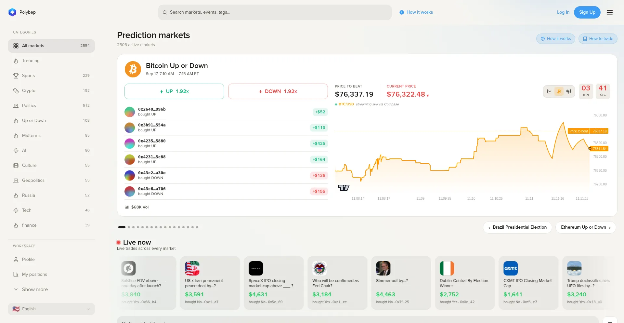
Task: Click the Solstice FDV market thumbnail
Action: click(128, 268)
